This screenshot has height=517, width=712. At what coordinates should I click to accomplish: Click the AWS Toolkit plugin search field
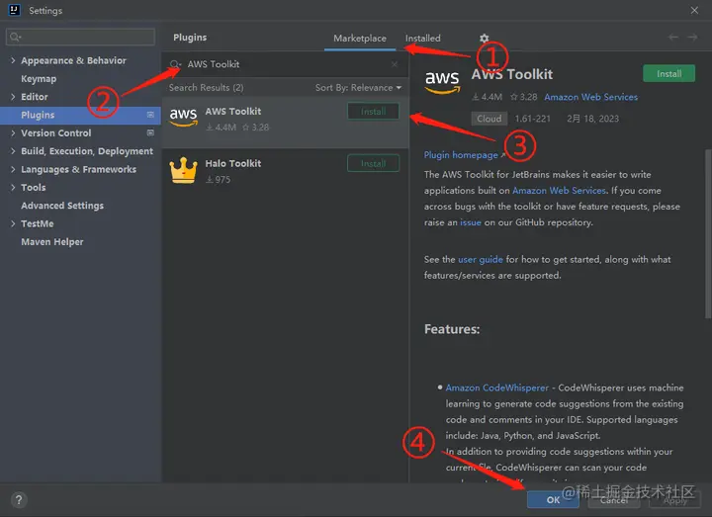tap(285, 64)
